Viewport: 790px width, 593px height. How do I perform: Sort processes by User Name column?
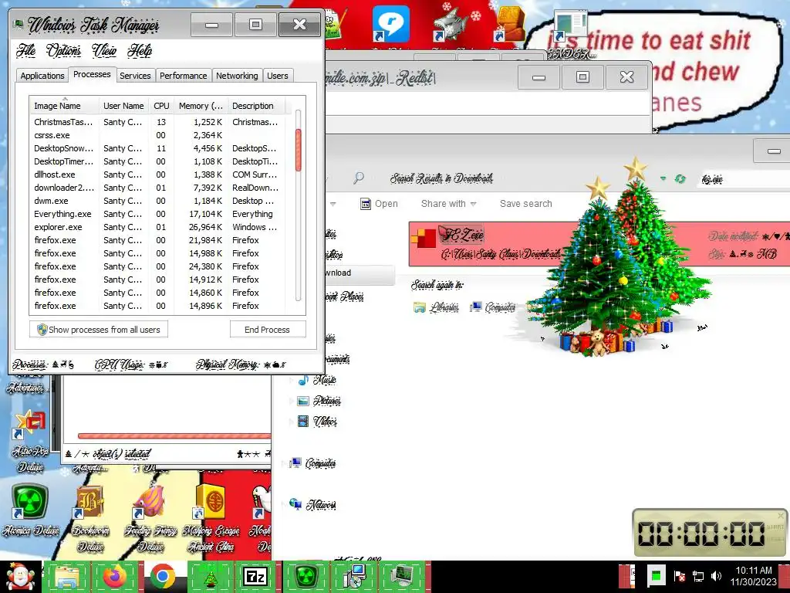coord(124,106)
